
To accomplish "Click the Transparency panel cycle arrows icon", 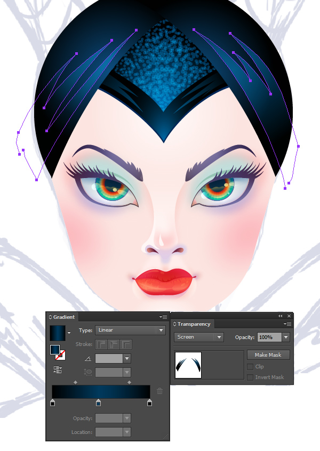I will pos(175,324).
